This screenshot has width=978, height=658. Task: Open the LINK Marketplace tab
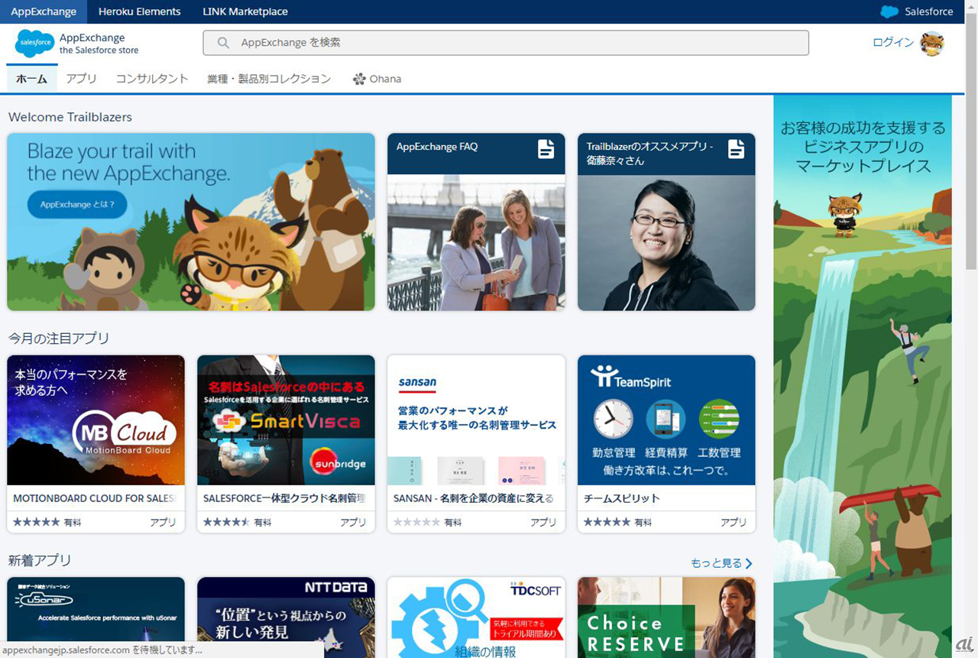pyautogui.click(x=245, y=11)
